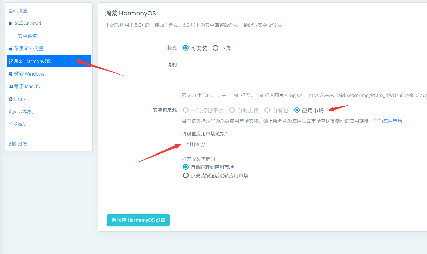This screenshot has height=254, width=427.
Task: Click the 限 2KB 字节内 hint text
Action: click(304, 95)
